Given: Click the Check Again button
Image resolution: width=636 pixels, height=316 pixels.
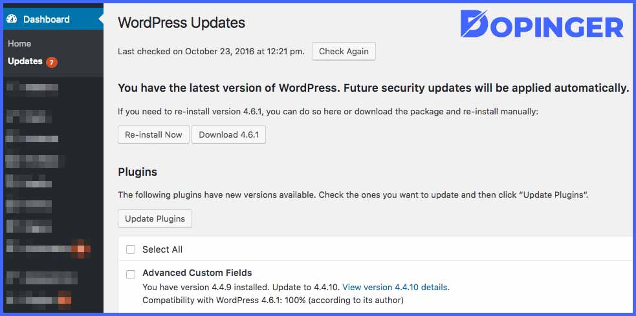Looking at the screenshot, I should pyautogui.click(x=344, y=52).
